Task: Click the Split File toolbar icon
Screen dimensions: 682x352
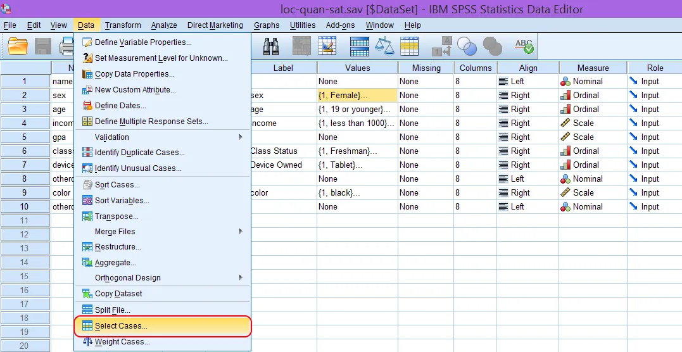Action: [x=359, y=47]
